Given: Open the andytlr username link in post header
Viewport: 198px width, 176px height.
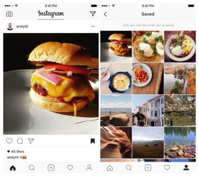Looking at the screenshot, I should click(x=22, y=26).
